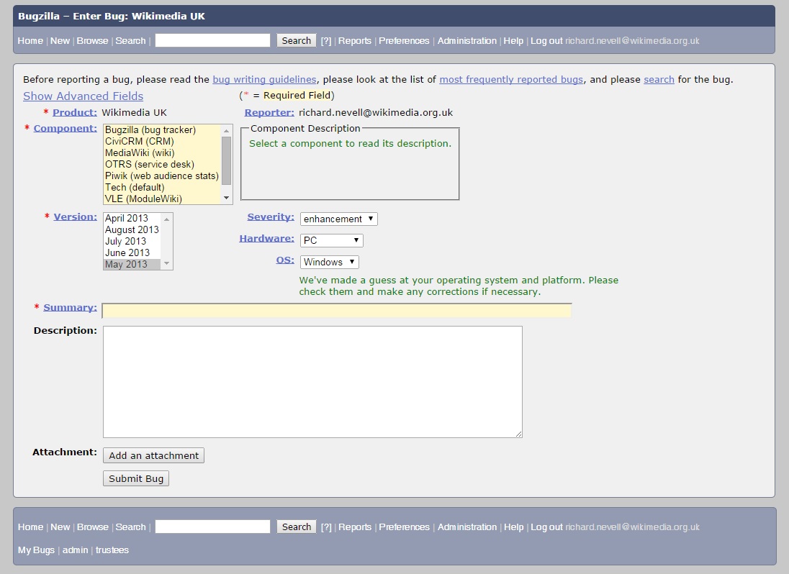
Task: Open the Version field label link
Action: [75, 217]
